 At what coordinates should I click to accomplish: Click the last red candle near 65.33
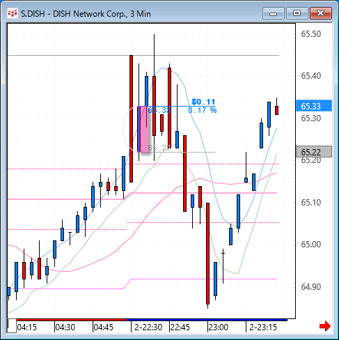[276, 110]
